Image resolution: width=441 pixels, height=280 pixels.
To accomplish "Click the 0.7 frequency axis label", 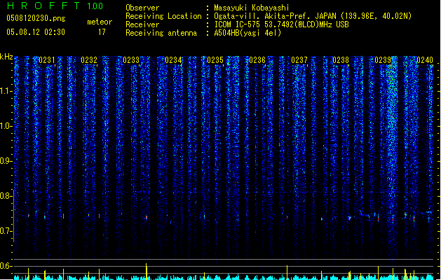I will pos(6,231).
